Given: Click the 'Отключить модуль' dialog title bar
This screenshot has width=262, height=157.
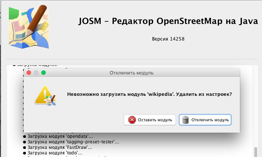Looking at the screenshot, I should [132, 73].
